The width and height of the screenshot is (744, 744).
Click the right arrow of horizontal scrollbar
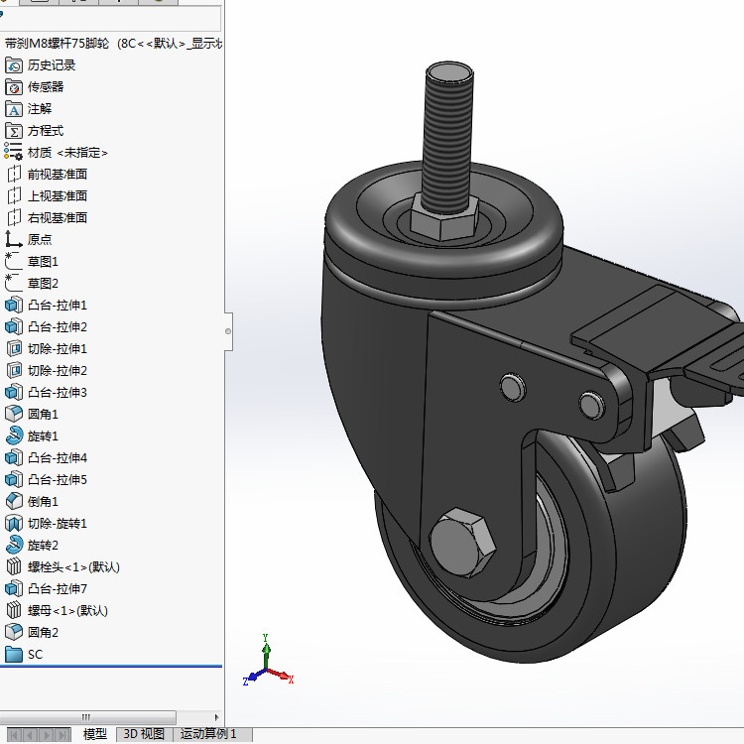pyautogui.click(x=217, y=717)
